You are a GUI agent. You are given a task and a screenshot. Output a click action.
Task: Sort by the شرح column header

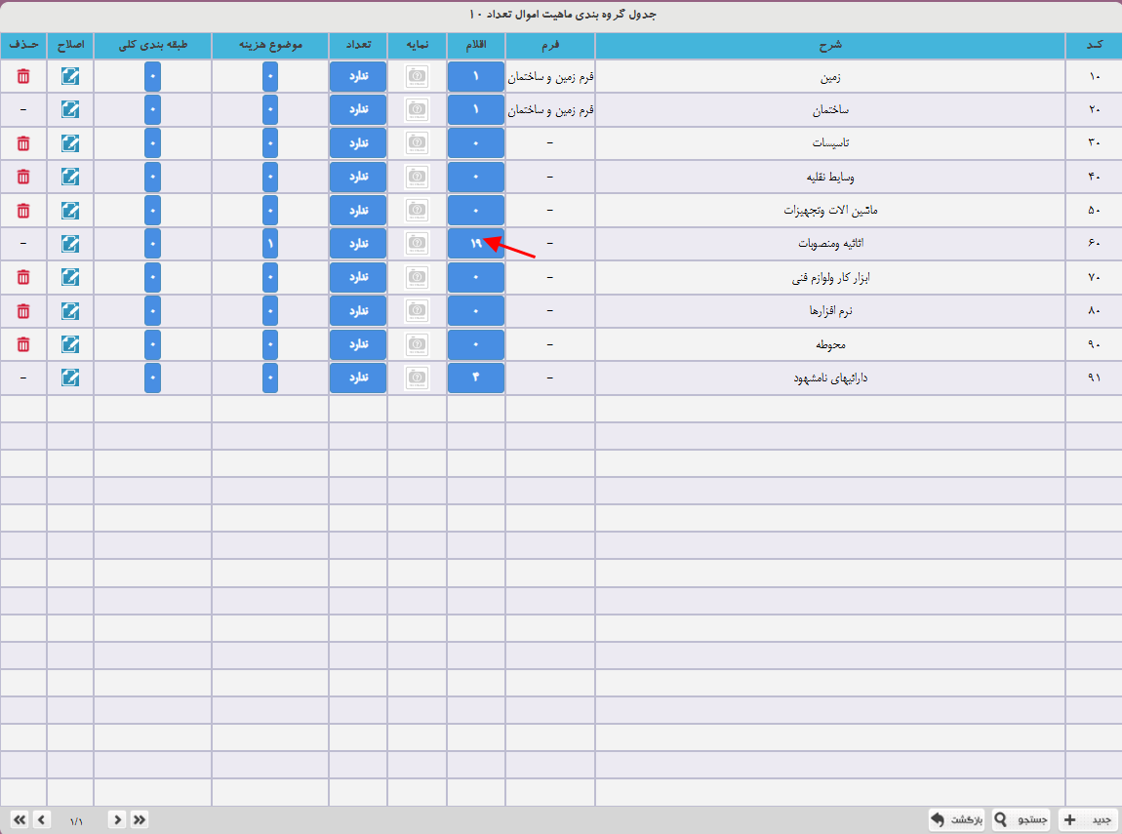pos(829,46)
